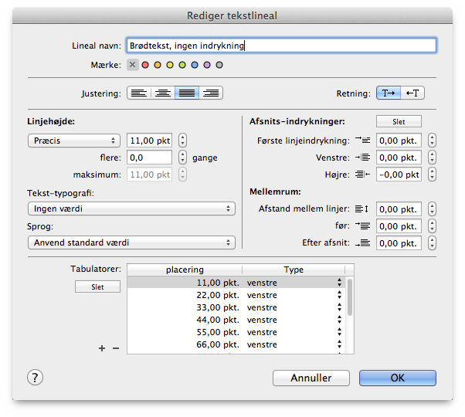This screenshot has width=465, height=417.
Task: Click the Venstre indent stepper
Action: [432, 158]
